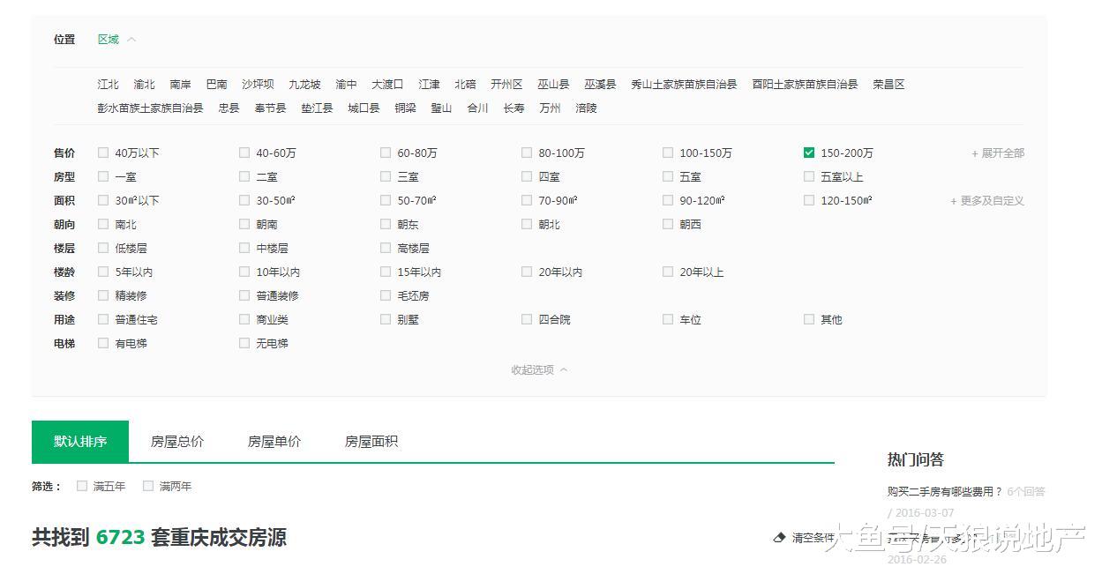Viewport: 1102px width, 574px height.
Task: Check the 三室 room type option
Action: [x=386, y=175]
